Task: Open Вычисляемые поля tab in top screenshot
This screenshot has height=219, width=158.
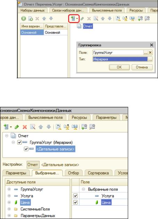Action: pos(107,10)
